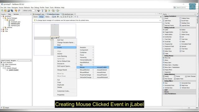
Task: Select the Table palette item
Action: (166, 54)
